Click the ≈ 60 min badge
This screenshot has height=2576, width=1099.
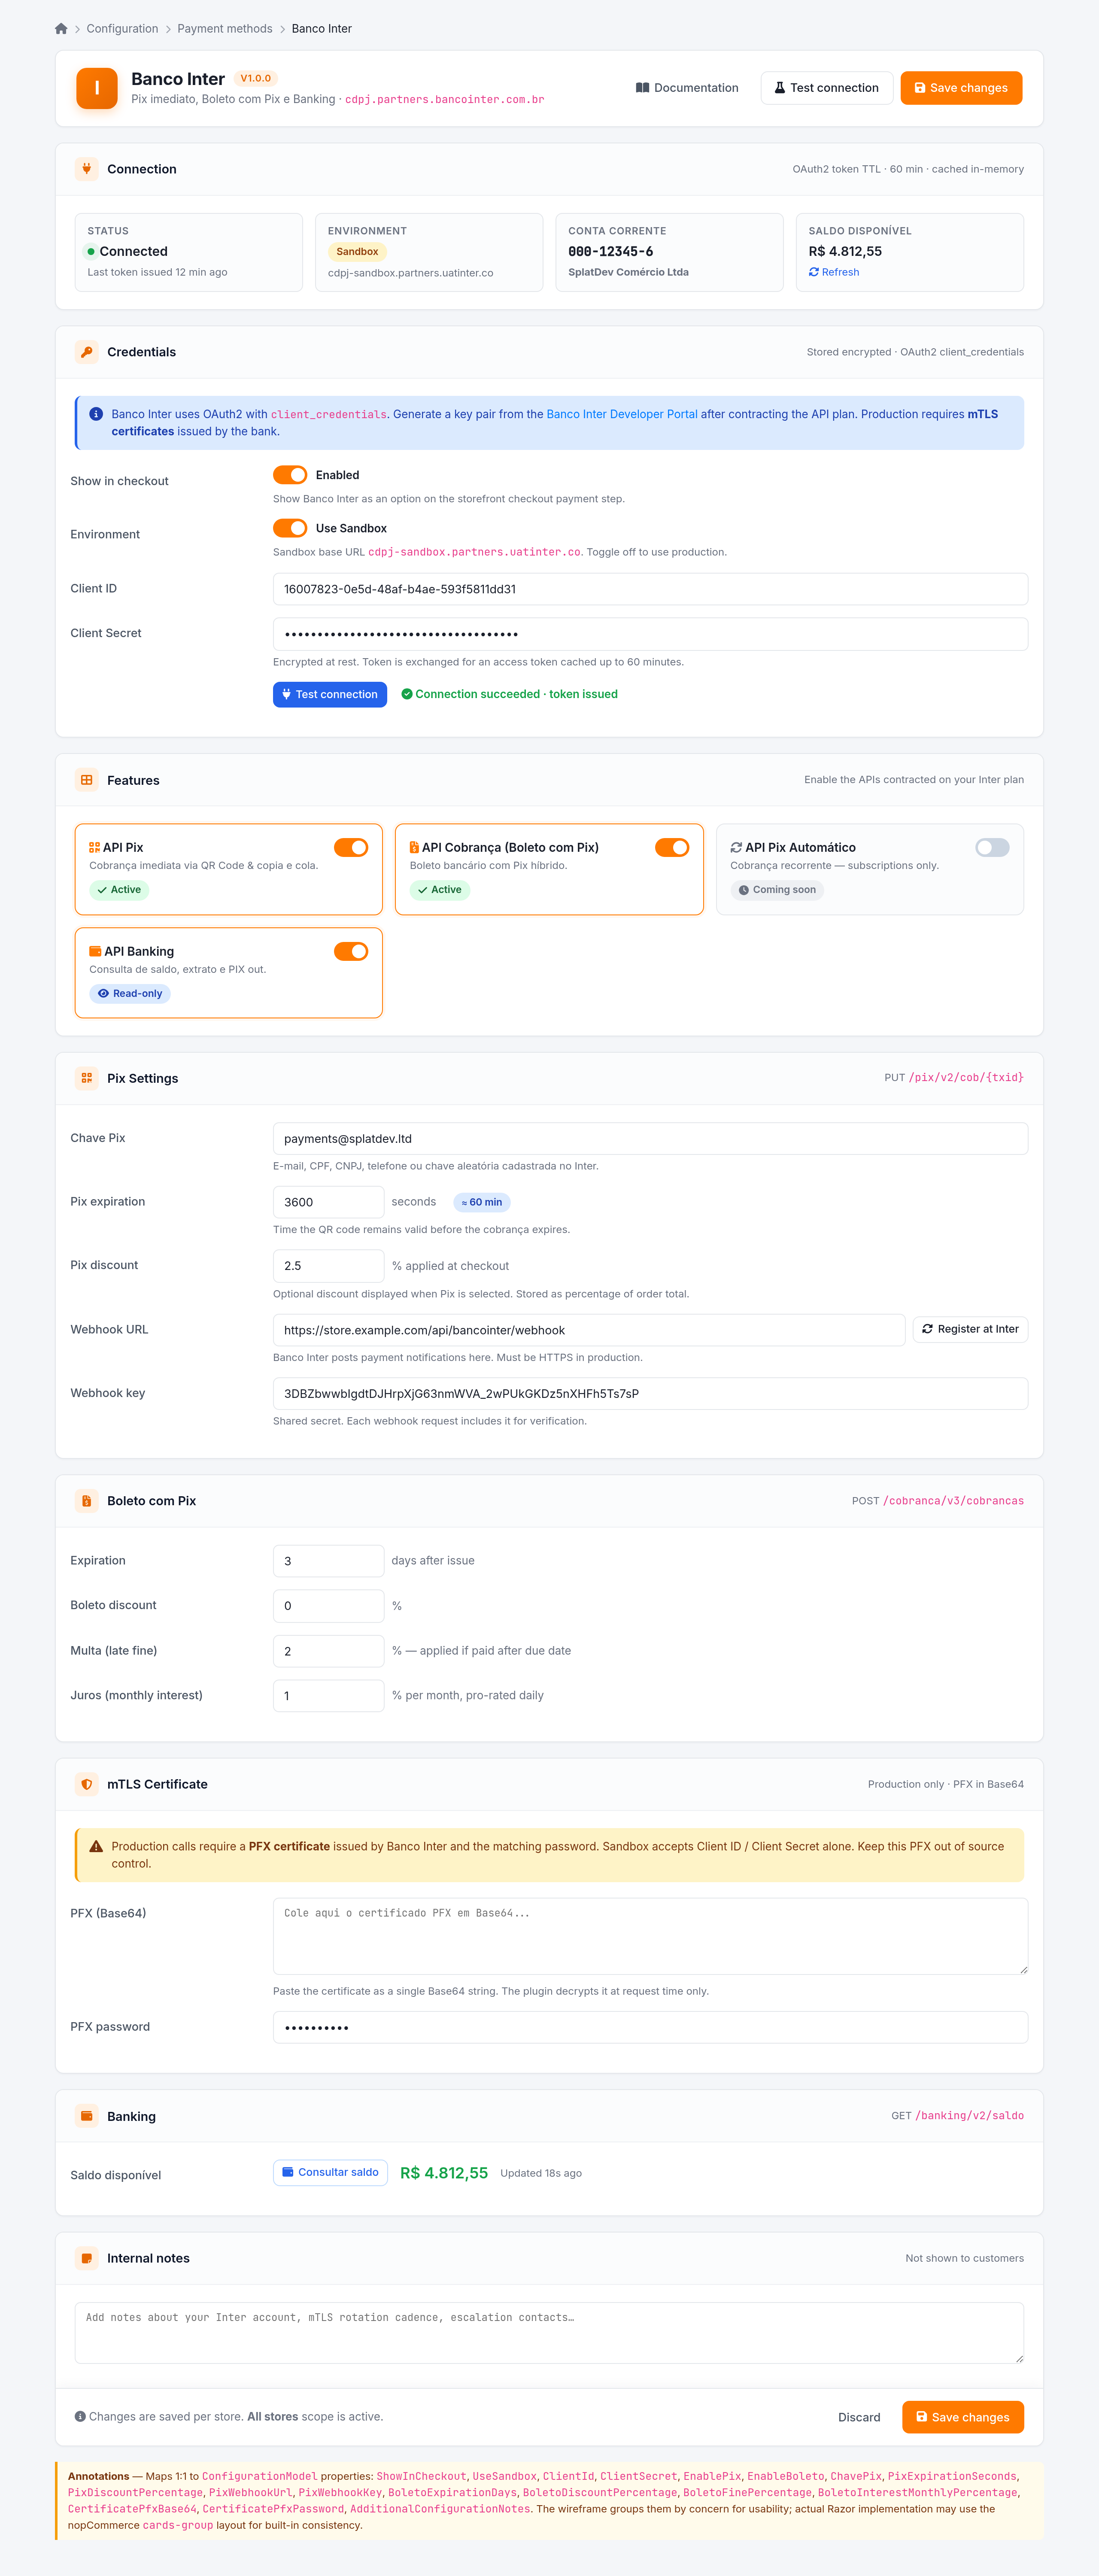coord(482,1202)
